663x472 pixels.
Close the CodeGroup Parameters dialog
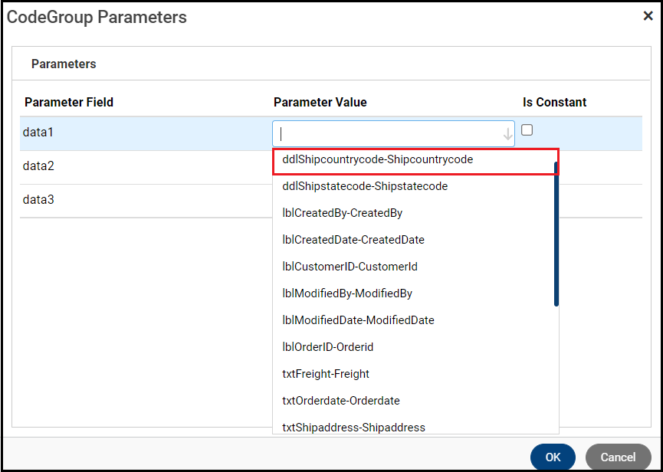pyautogui.click(x=648, y=16)
